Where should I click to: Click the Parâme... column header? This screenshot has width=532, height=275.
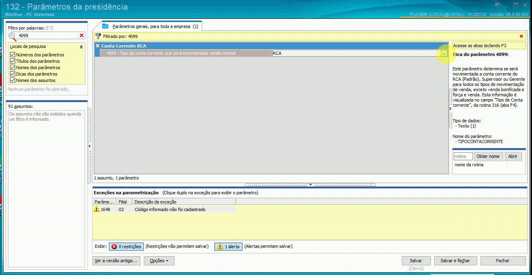104,202
